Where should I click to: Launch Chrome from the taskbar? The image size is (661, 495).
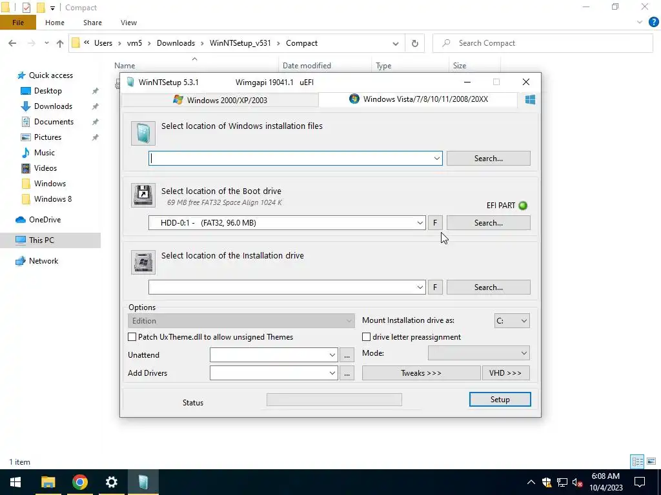(79, 482)
